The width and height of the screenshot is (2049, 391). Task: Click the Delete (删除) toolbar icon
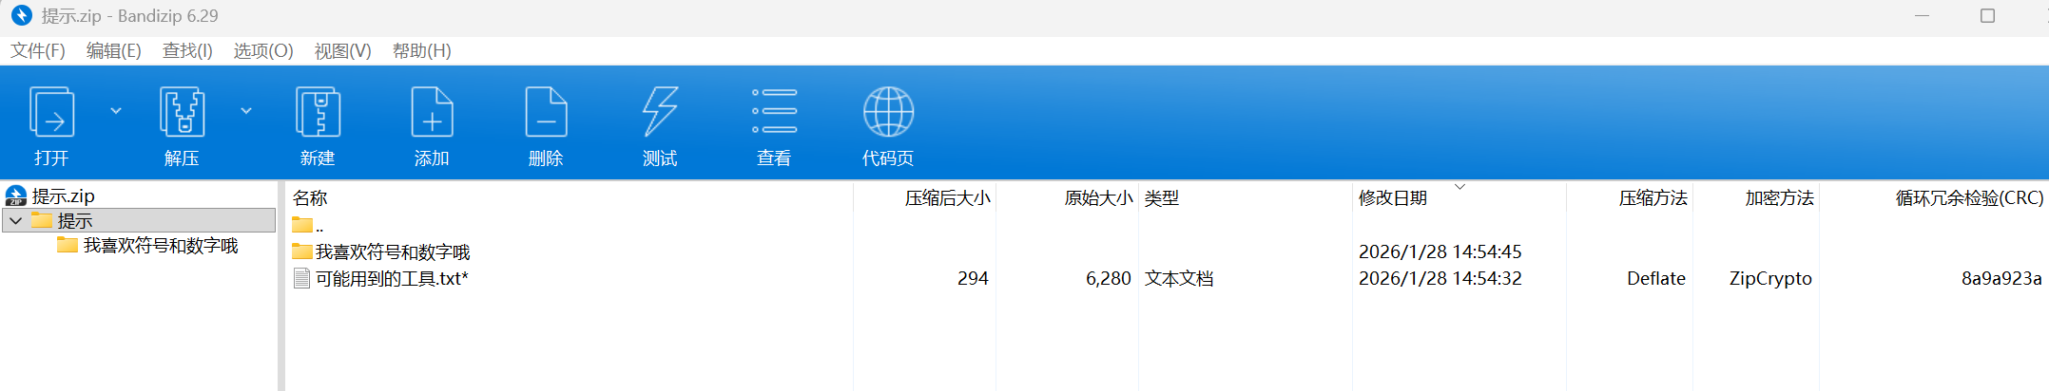pyautogui.click(x=546, y=114)
